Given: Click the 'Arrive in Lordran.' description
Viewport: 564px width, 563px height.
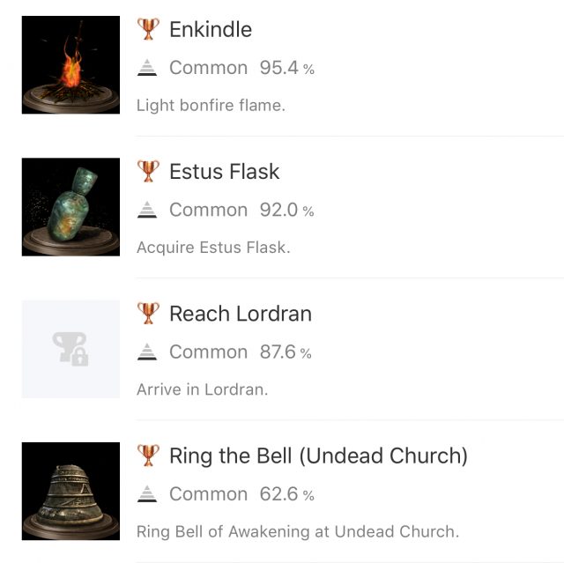Looking at the screenshot, I should pos(202,389).
